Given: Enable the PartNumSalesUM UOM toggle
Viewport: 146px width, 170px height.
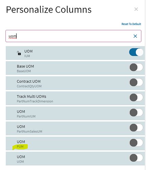Looking at the screenshot, I should tap(136, 128).
